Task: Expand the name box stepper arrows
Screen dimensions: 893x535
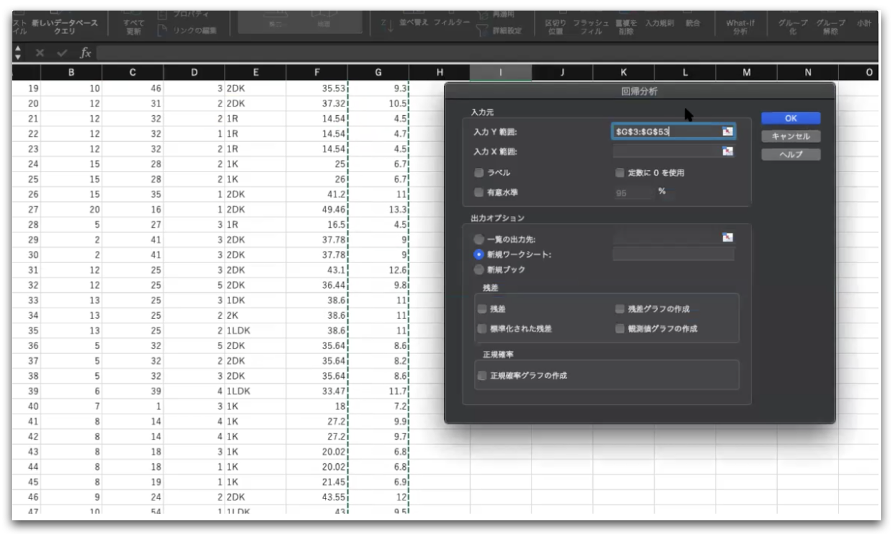Action: pyautogui.click(x=18, y=53)
